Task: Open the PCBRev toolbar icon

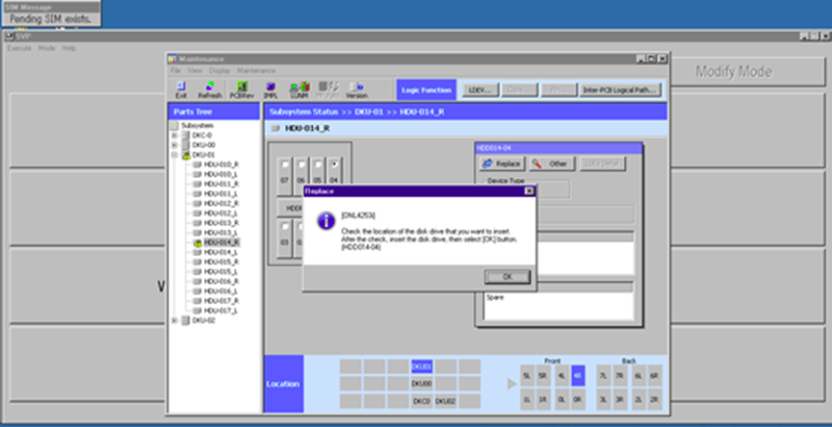Action: 240,89
